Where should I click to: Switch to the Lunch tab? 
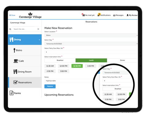[91, 60]
